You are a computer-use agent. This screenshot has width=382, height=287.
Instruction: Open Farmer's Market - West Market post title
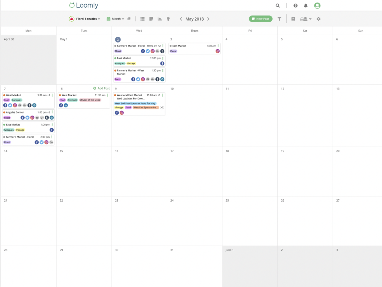(130, 72)
